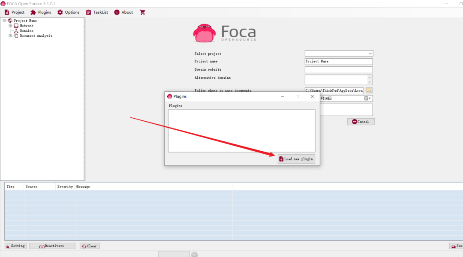The image size is (463, 257).
Task: Click the Project name input field
Action: 339,61
